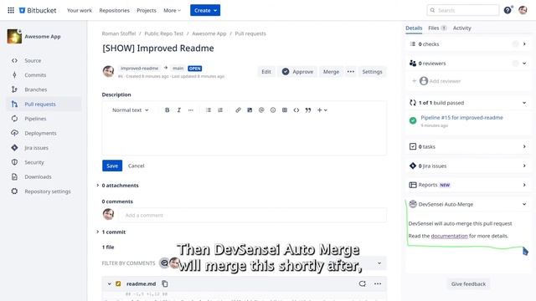The width and height of the screenshot is (536, 301).
Task: Expand the 0 tasks panel
Action: (x=524, y=146)
